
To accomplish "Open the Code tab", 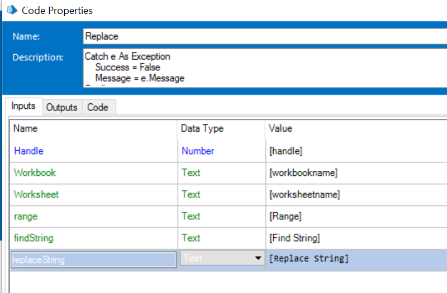I will tap(98, 107).
